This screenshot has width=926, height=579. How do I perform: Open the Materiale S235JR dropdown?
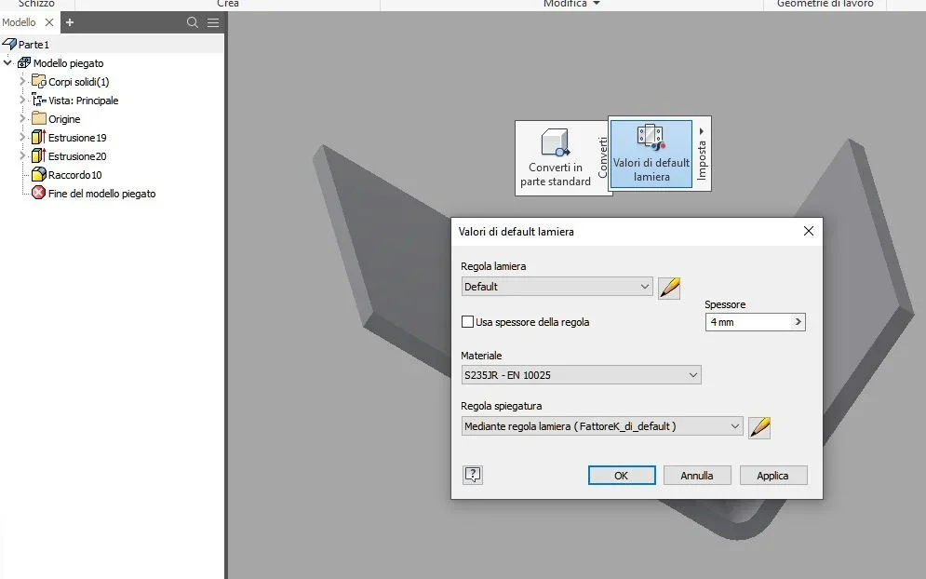[581, 375]
